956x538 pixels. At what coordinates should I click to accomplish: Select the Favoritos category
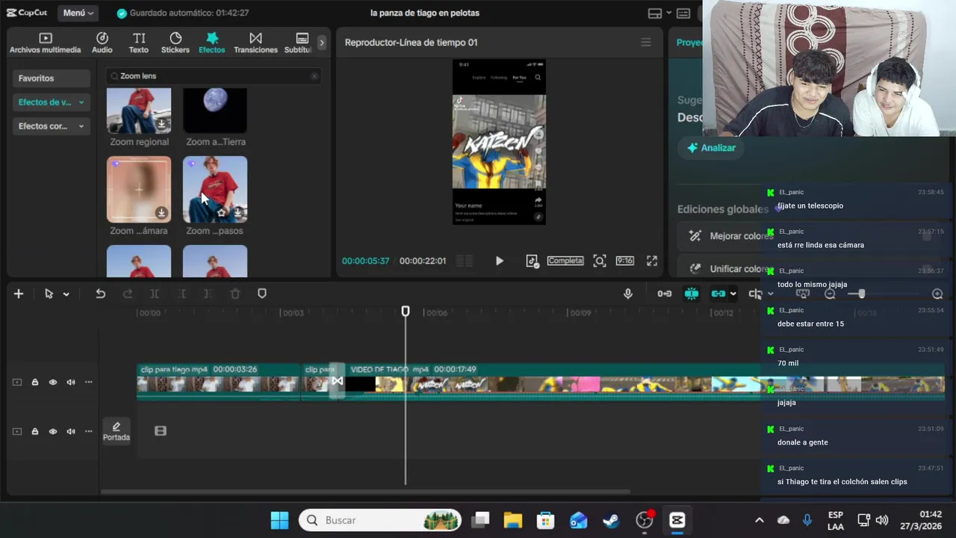pos(52,78)
